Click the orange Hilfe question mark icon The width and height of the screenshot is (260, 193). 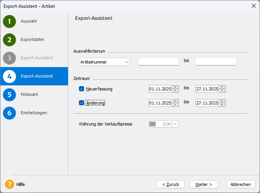point(9,184)
